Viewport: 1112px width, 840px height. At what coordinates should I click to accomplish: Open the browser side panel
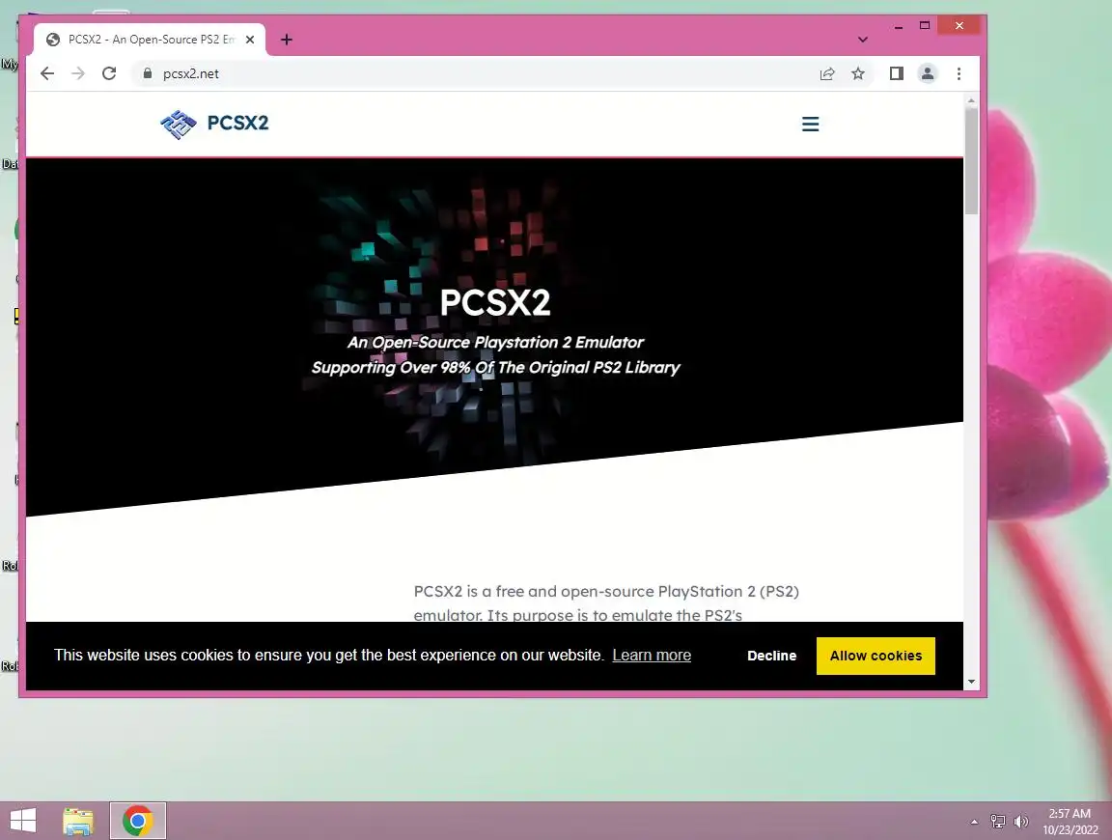coord(897,73)
